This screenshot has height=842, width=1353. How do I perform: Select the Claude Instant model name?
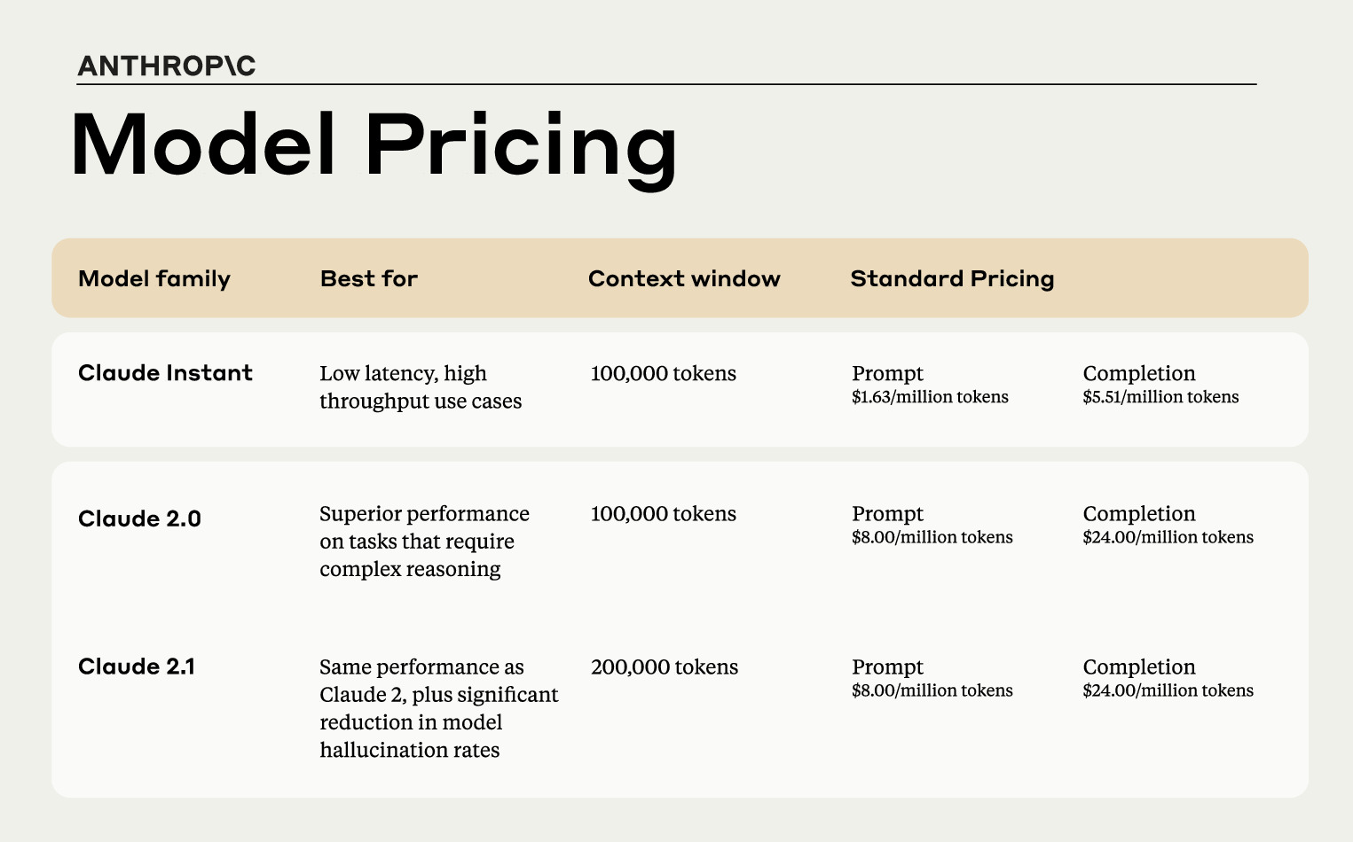165,373
